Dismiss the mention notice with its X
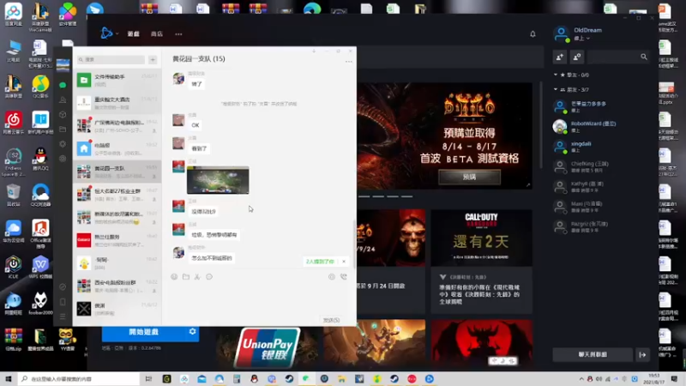The height and width of the screenshot is (386, 686). click(x=344, y=262)
